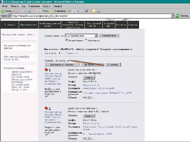The image size is (190, 142).
Task: Switch to Простой поиск tab
Action: tap(29, 25)
